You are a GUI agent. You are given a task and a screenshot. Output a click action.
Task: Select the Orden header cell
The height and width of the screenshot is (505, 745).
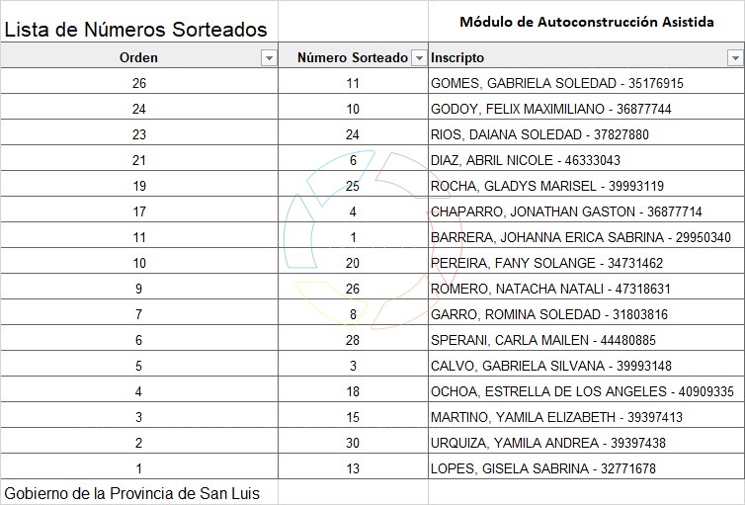pos(138,57)
